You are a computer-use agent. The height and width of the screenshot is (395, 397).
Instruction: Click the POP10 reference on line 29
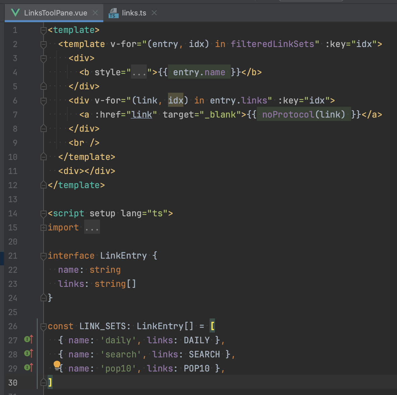(197, 368)
